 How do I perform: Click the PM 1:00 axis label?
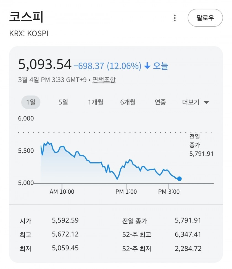tap(126, 192)
